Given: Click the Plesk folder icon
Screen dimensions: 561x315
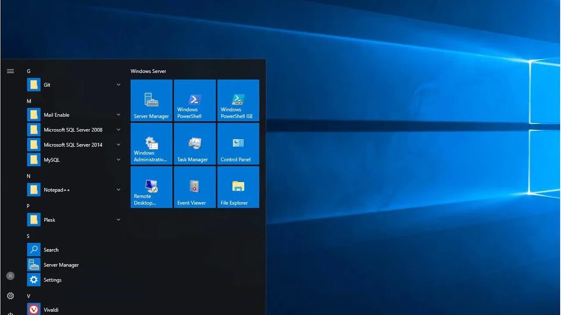Looking at the screenshot, I should [34, 220].
